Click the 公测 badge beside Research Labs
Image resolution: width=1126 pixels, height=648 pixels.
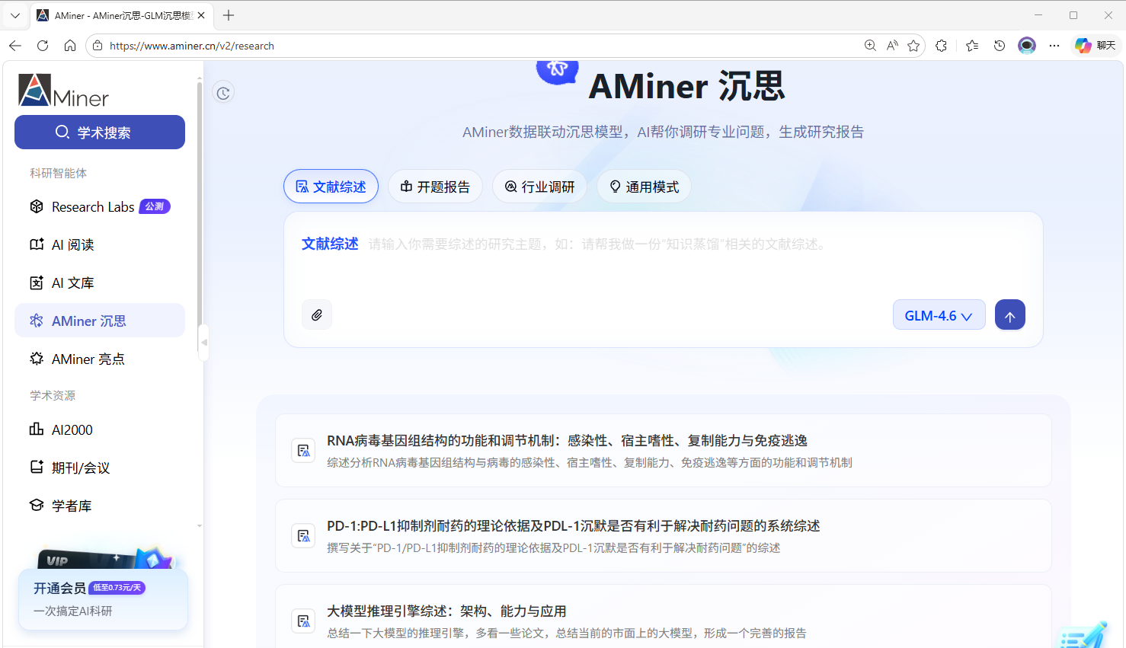point(155,206)
